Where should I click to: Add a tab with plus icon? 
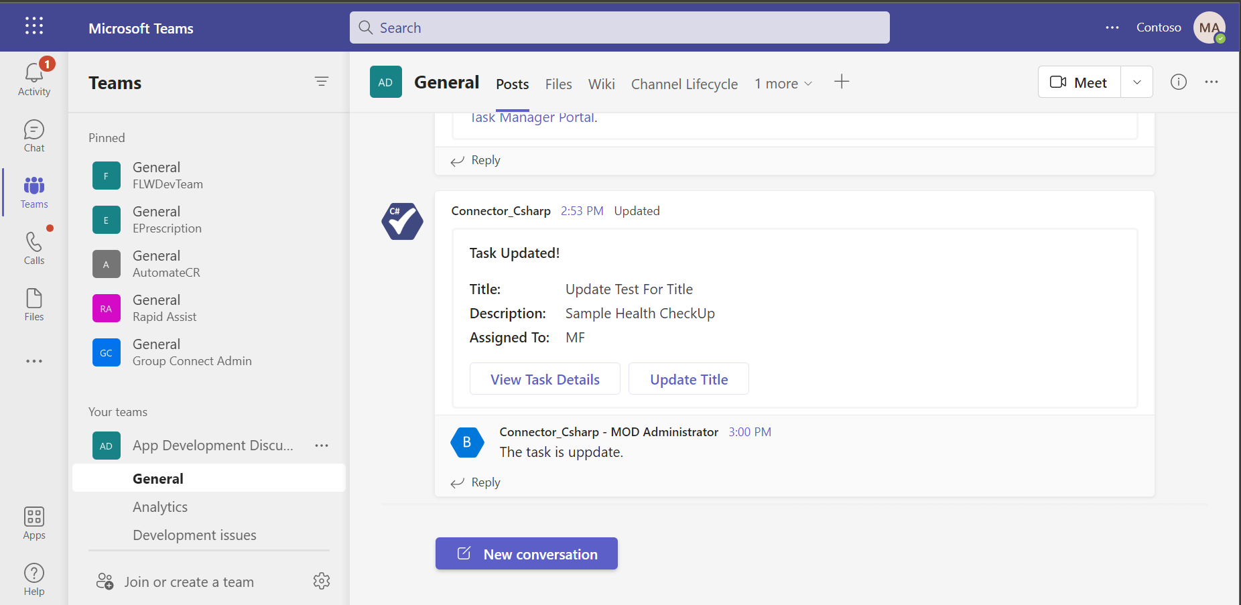click(x=842, y=82)
